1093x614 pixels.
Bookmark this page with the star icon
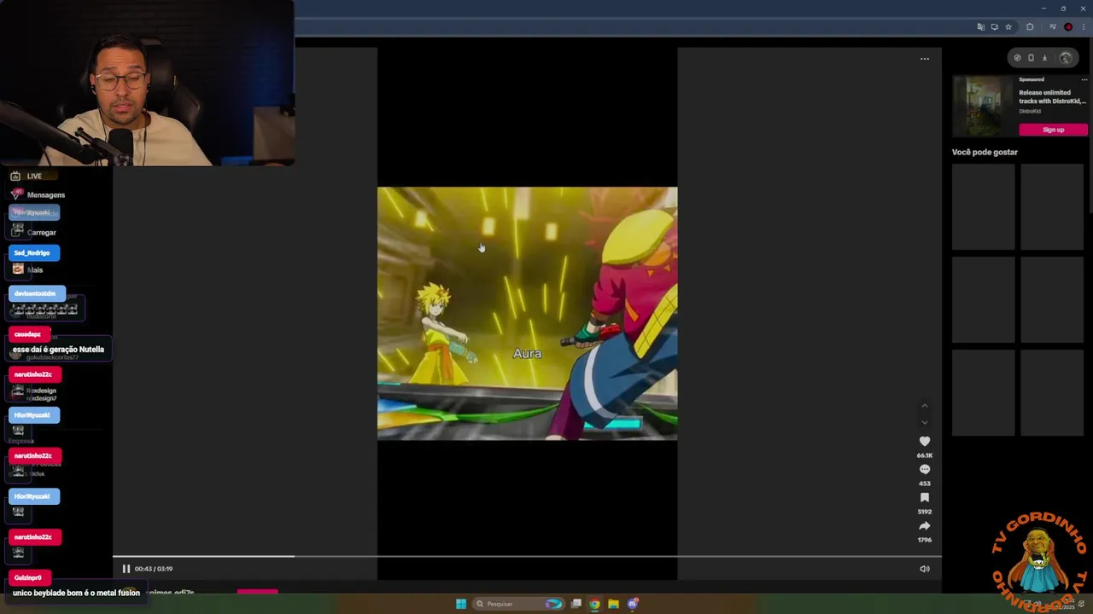tap(1008, 26)
